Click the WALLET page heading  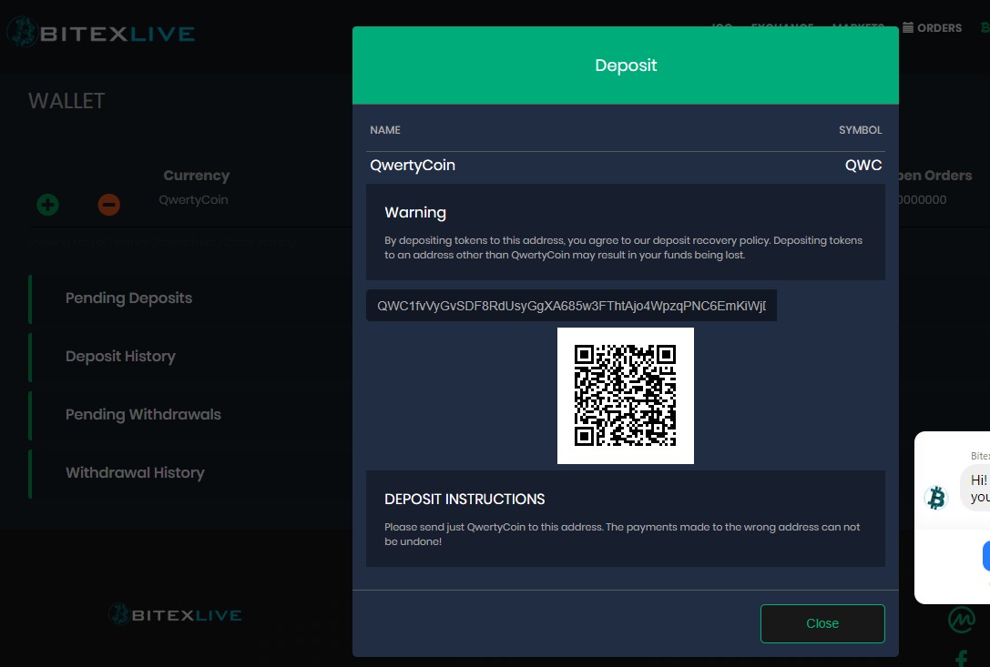click(x=66, y=101)
